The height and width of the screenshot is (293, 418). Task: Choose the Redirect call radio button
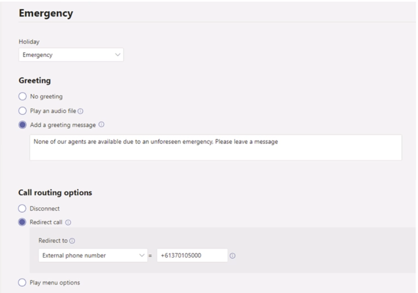(22, 222)
